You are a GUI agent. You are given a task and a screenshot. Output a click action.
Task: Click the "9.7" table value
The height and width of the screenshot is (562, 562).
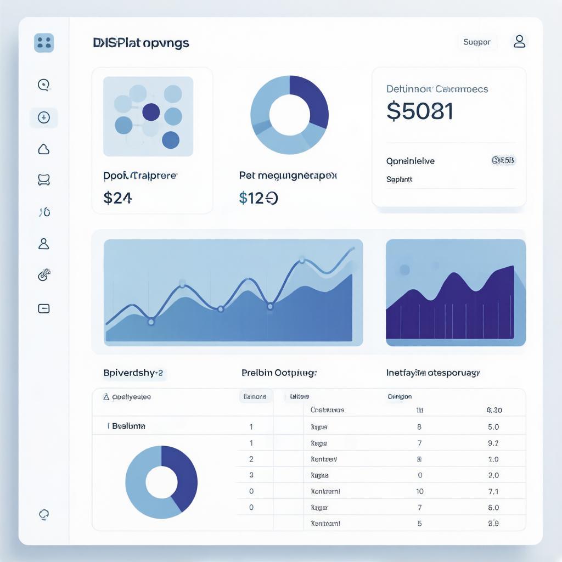[x=493, y=443]
